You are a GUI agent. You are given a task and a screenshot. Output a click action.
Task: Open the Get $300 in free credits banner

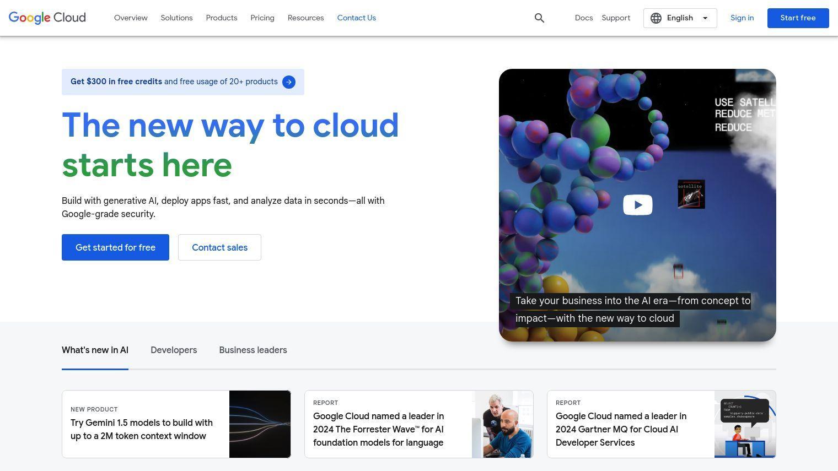tap(183, 82)
